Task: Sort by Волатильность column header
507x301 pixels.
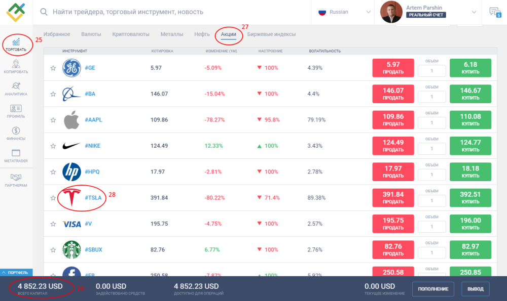Action: tap(324, 51)
